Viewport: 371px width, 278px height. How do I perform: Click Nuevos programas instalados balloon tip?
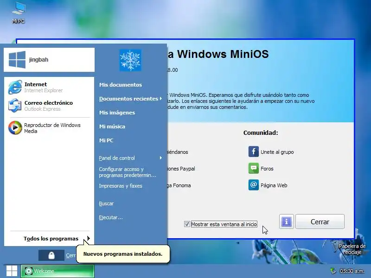123,254
